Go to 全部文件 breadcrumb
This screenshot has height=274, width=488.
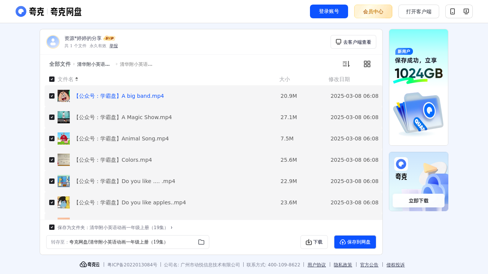tap(60, 64)
